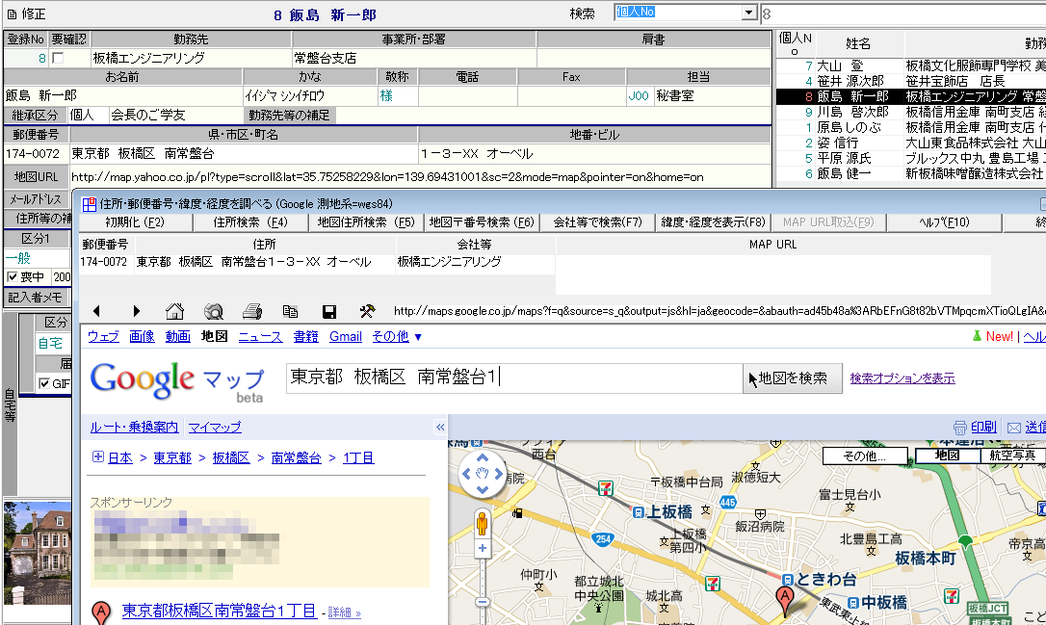Click the 住所検索 (F4) button
1046x625 pixels.
click(250, 222)
